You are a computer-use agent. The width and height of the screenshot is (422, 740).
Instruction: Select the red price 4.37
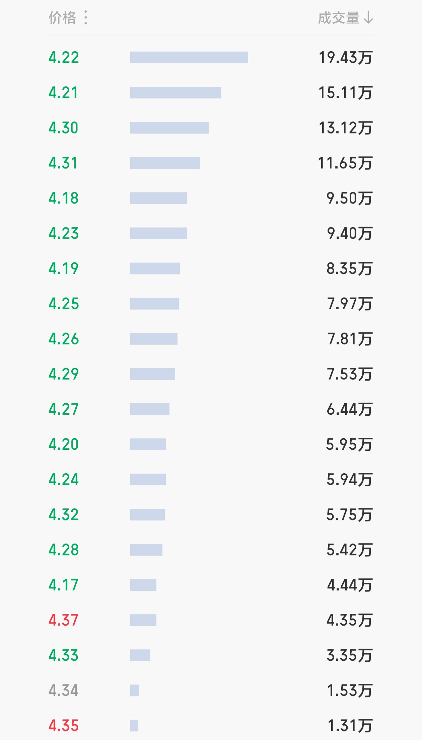[63, 620]
